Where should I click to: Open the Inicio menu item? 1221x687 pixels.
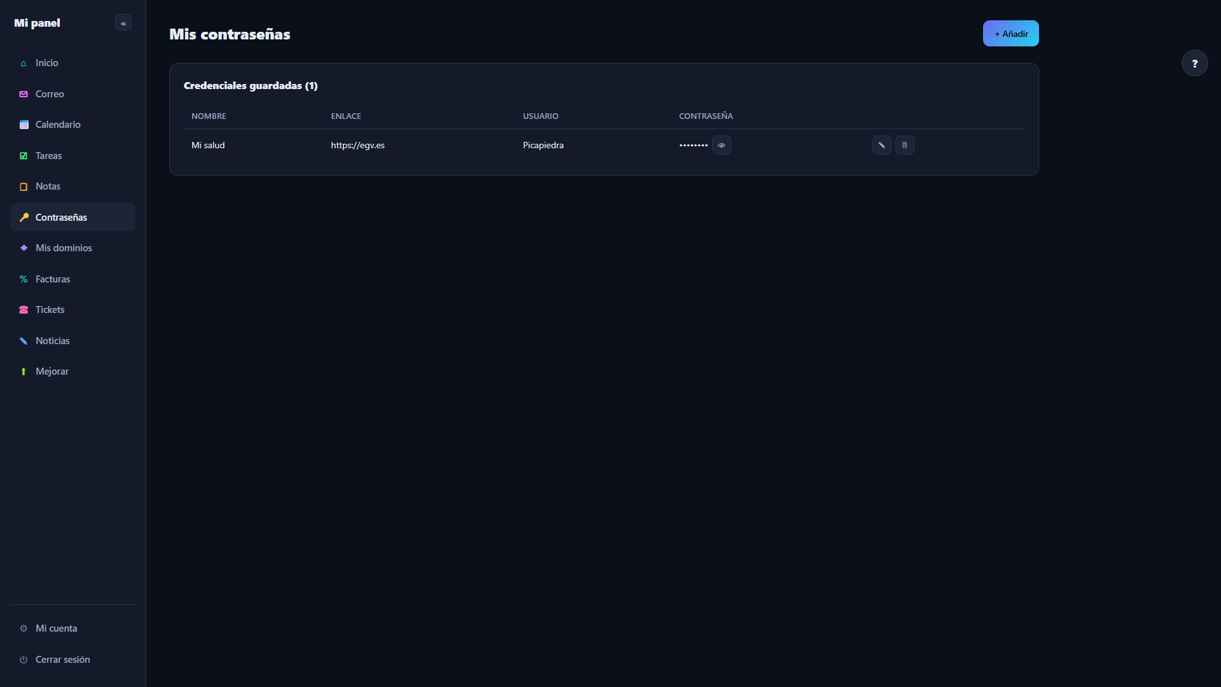pos(72,63)
